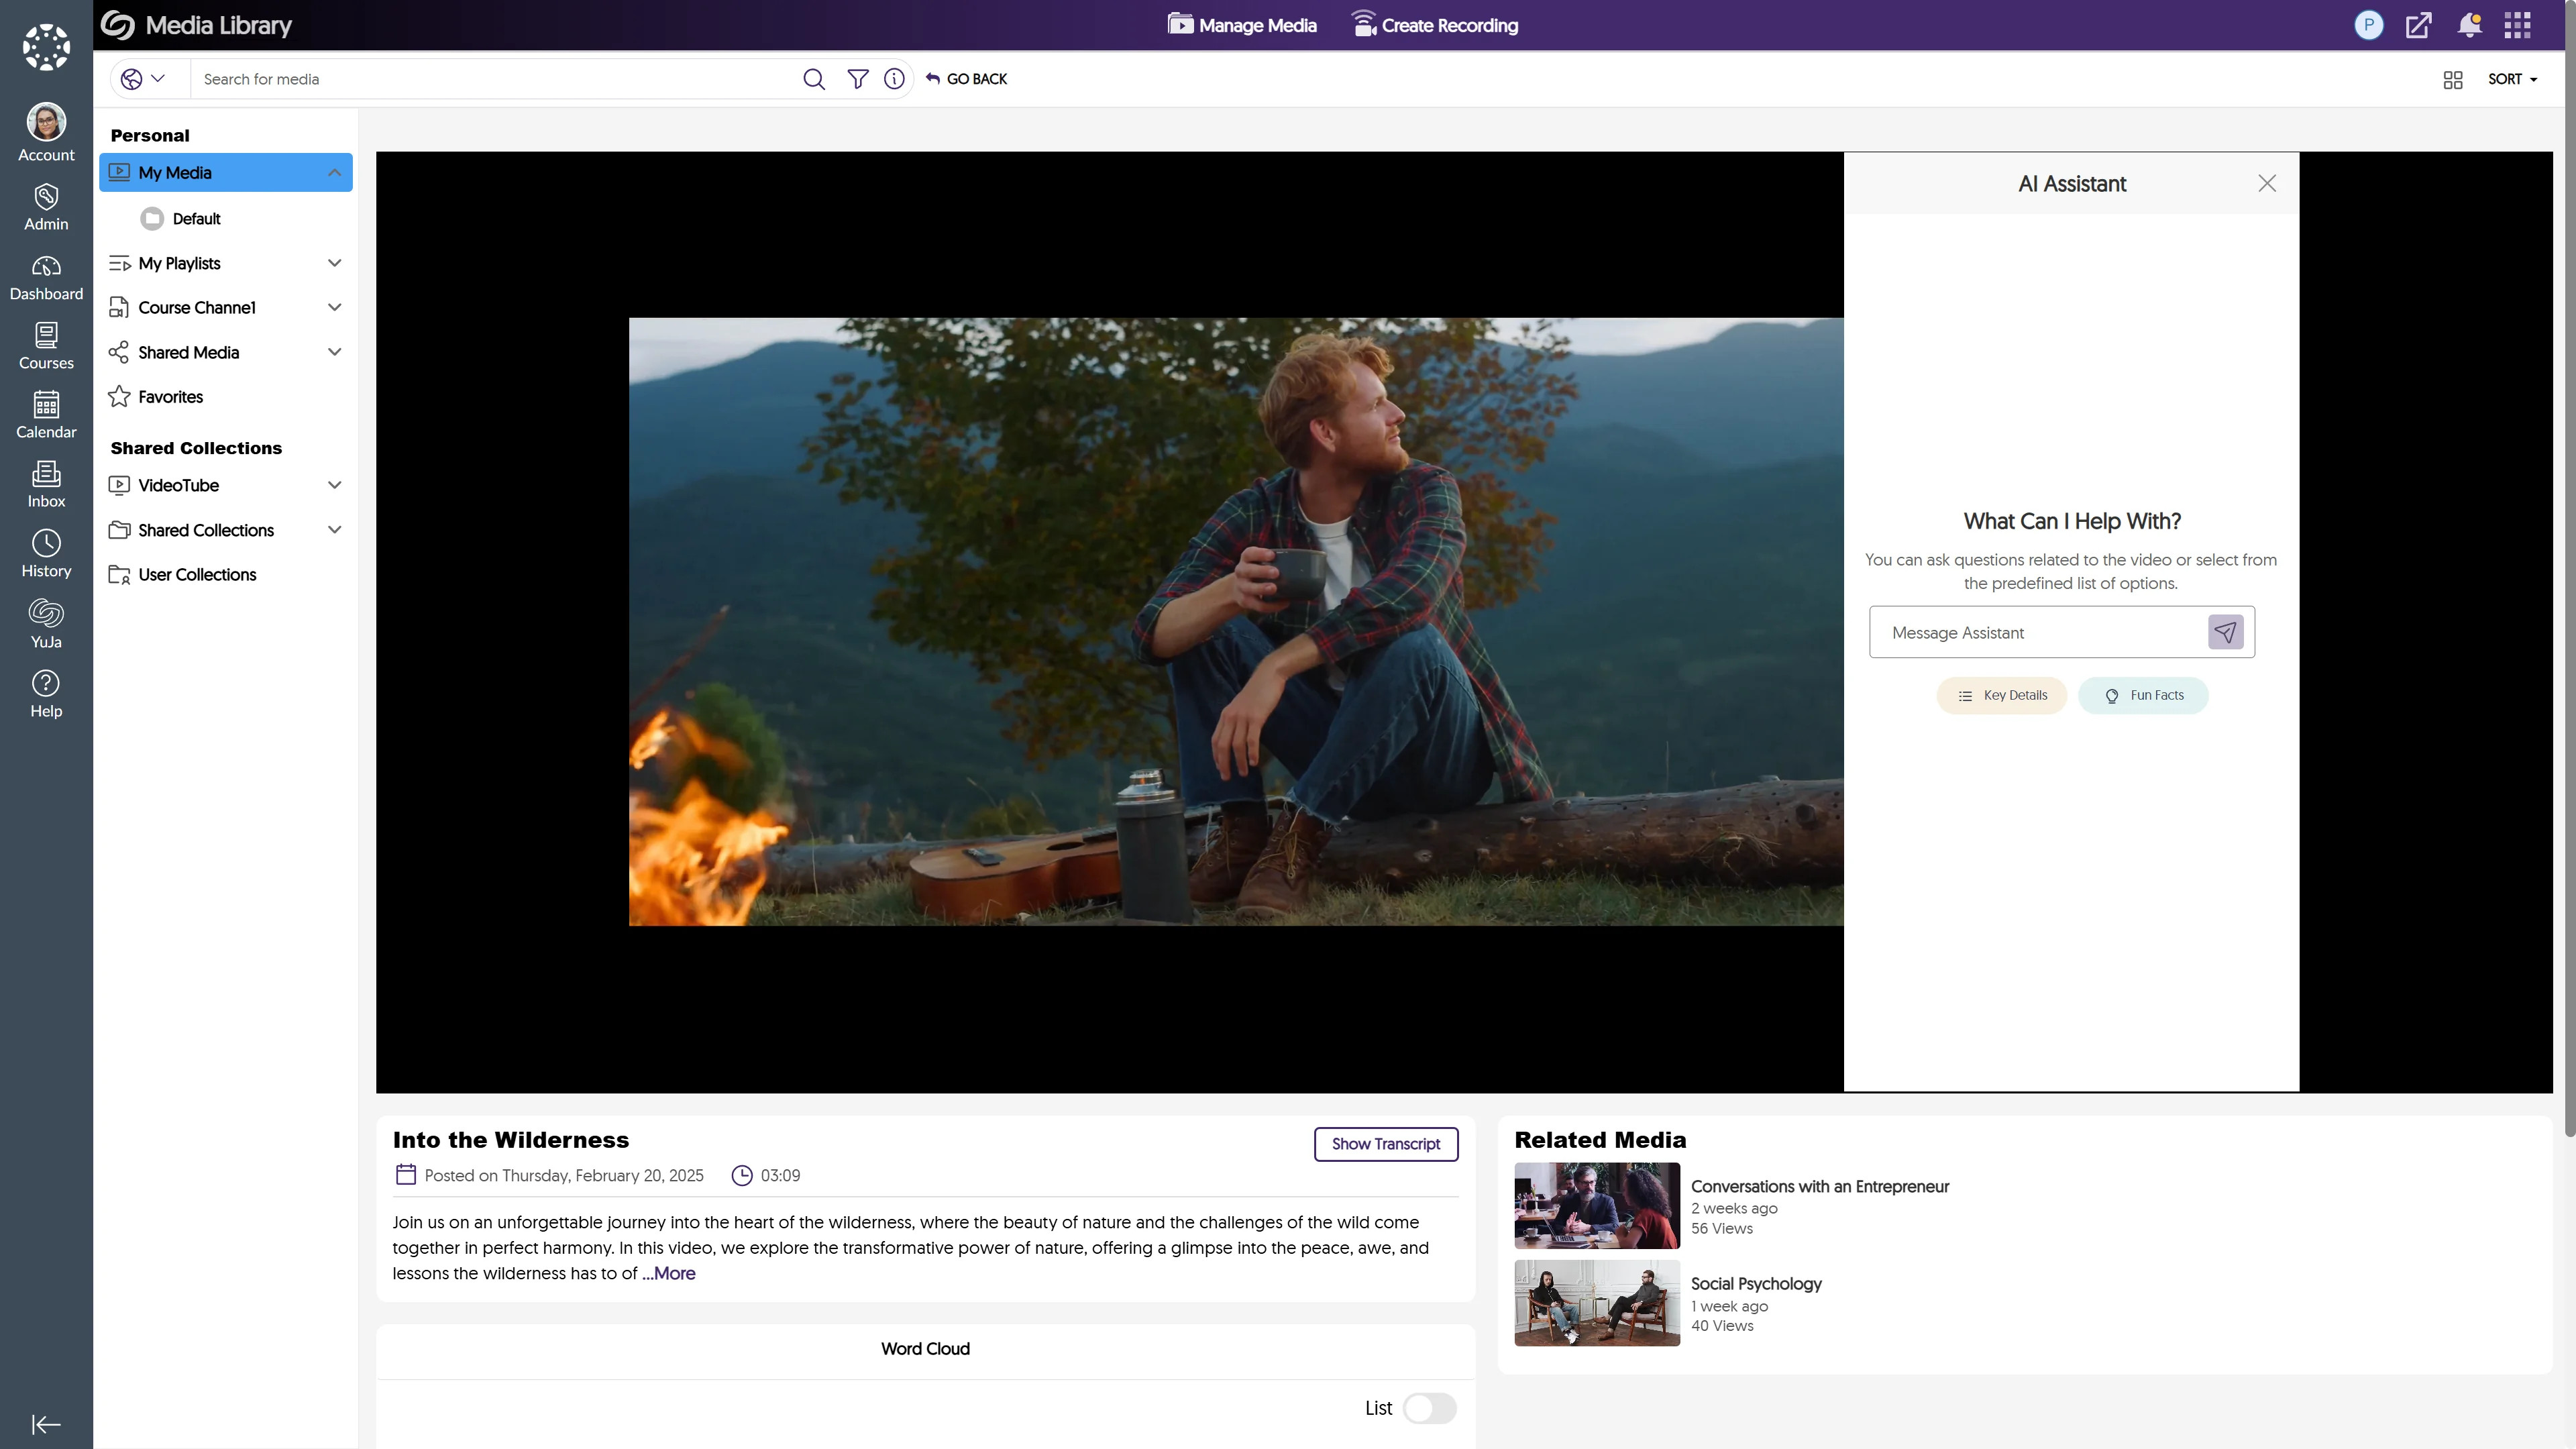Click the Conversations with an Entrepreneur thumbnail
Screen dimensions: 2576x1449
pos(1597,1206)
